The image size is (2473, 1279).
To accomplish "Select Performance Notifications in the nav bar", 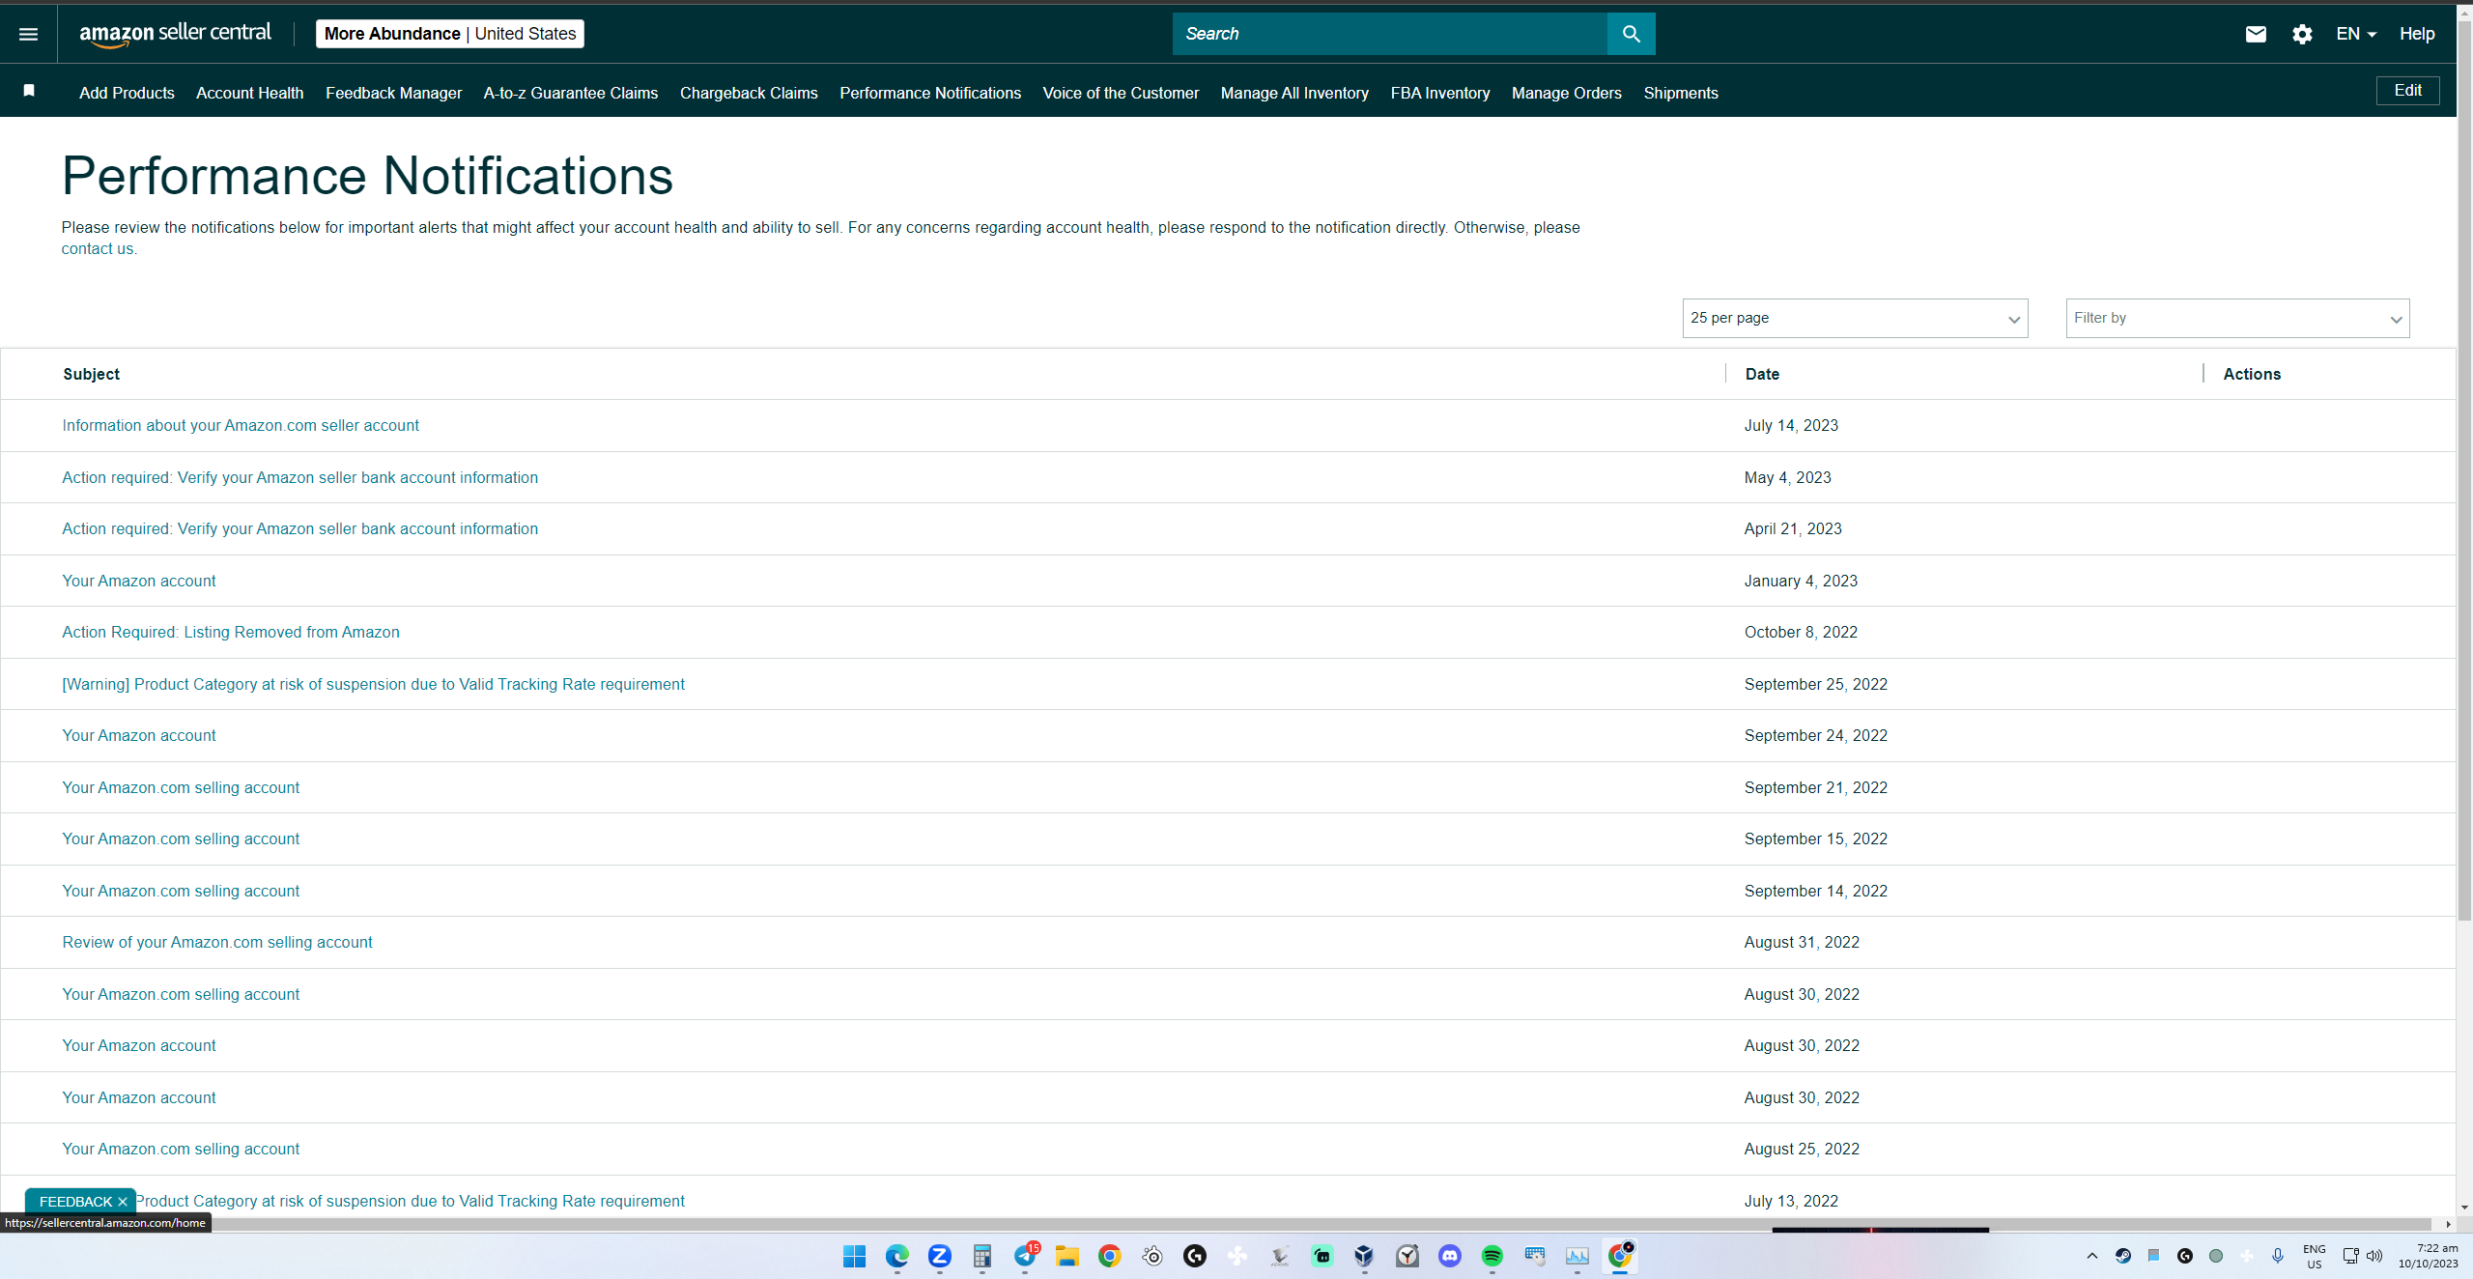I will coord(930,93).
